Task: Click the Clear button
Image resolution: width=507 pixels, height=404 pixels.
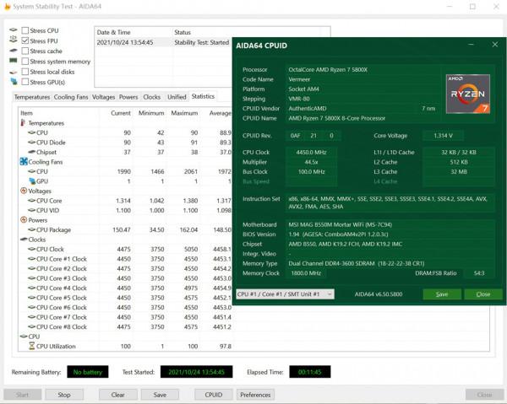Action: click(118, 395)
